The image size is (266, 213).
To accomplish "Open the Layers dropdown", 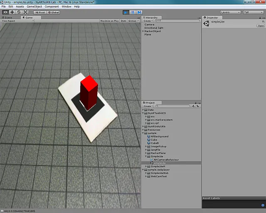I will coord(230,12).
